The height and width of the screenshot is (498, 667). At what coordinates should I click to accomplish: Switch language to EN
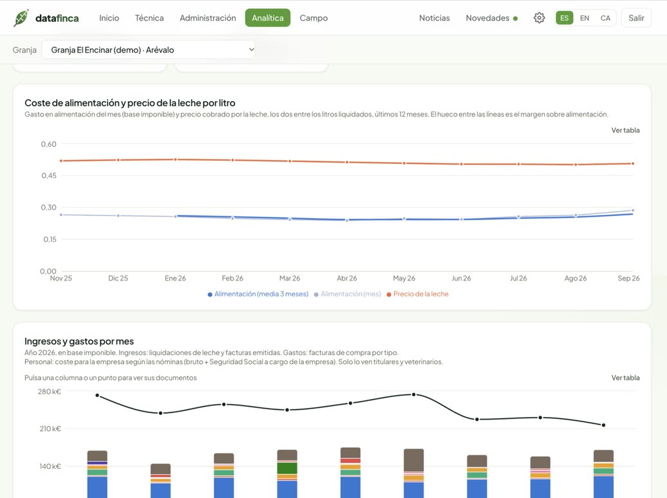[585, 18]
